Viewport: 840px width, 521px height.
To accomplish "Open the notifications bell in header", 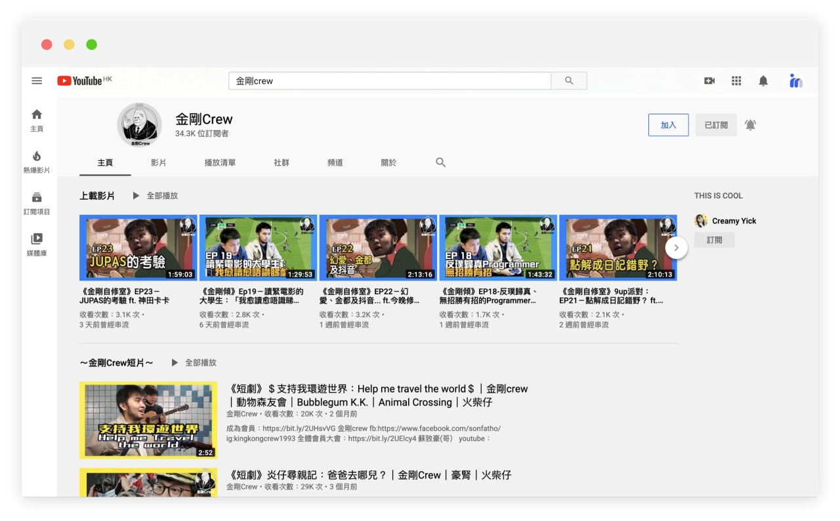I will point(763,81).
